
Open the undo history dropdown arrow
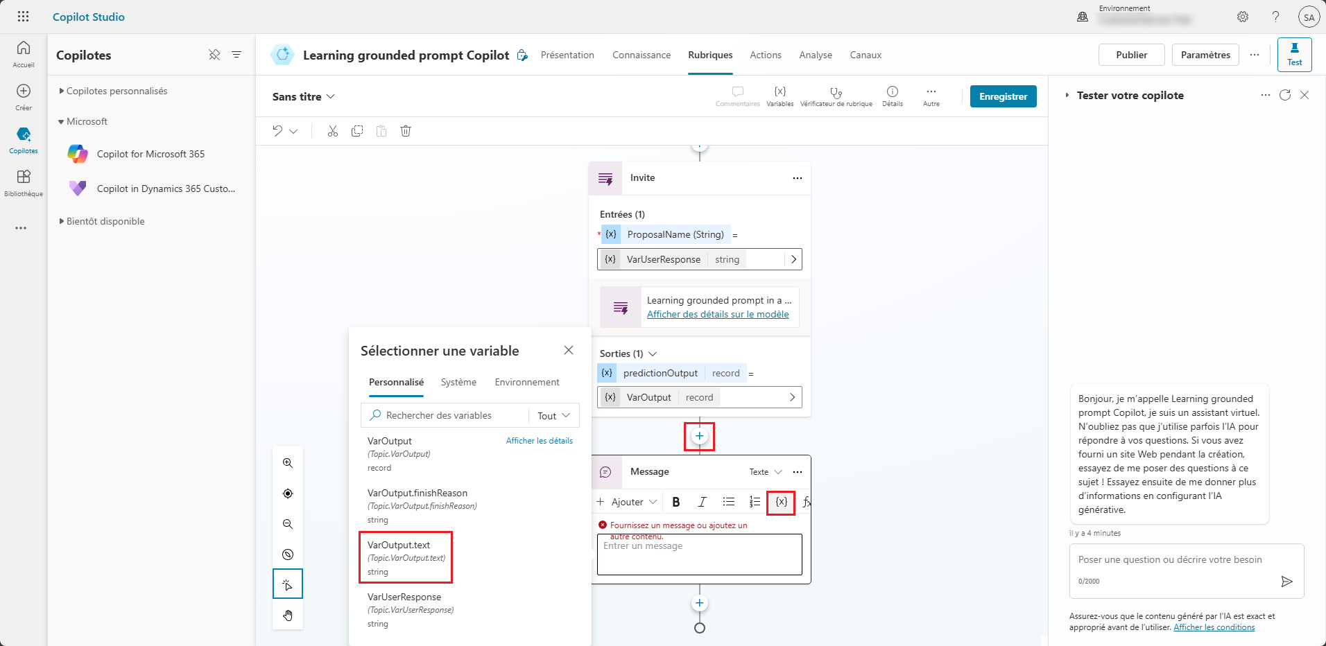coord(293,131)
